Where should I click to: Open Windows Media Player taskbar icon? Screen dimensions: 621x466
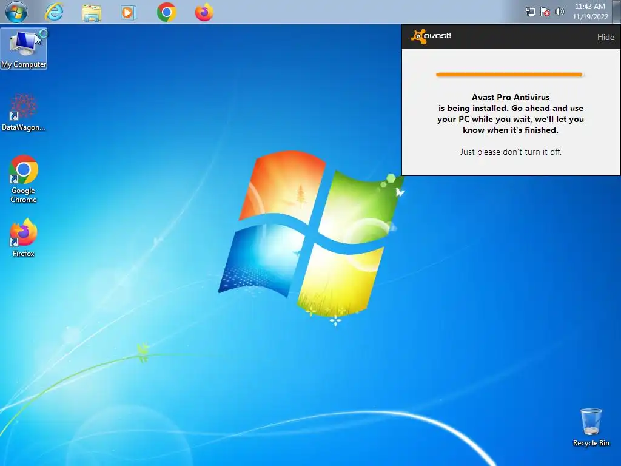coord(128,13)
